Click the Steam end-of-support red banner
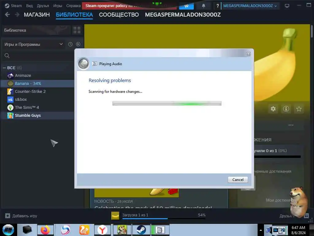 coord(130,6)
